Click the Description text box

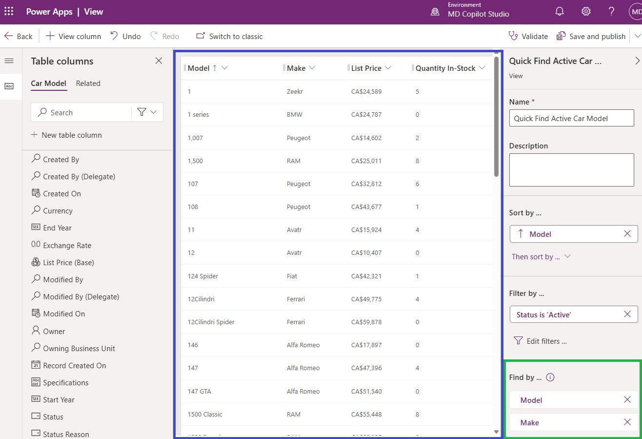point(571,169)
